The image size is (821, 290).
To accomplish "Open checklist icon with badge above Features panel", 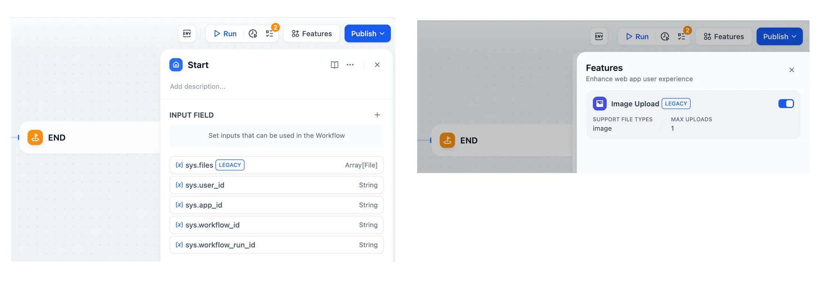I will pos(682,37).
